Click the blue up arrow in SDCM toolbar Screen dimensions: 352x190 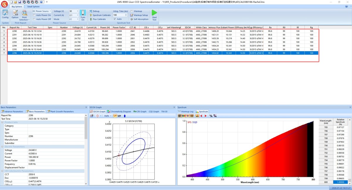pyautogui.click(x=125, y=116)
